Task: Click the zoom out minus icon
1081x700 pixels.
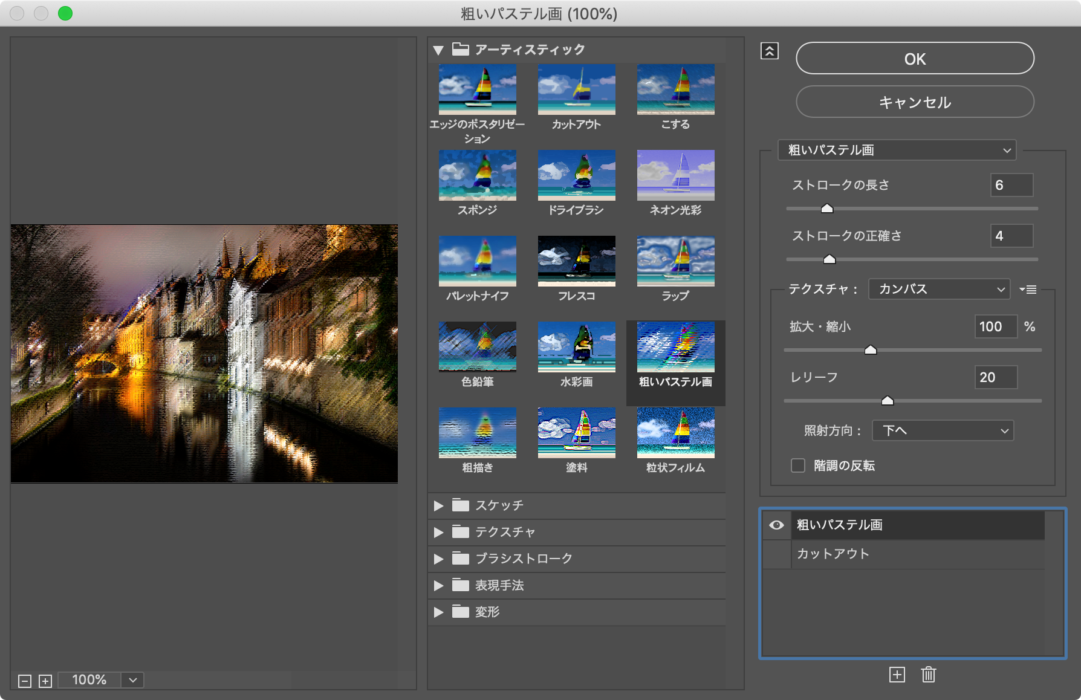Action: coord(24,680)
